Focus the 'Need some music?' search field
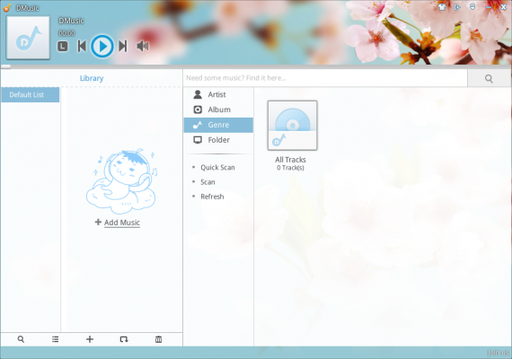 point(325,78)
